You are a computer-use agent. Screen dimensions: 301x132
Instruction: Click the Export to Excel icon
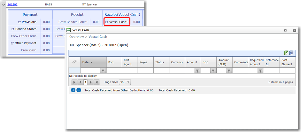tap(286, 53)
